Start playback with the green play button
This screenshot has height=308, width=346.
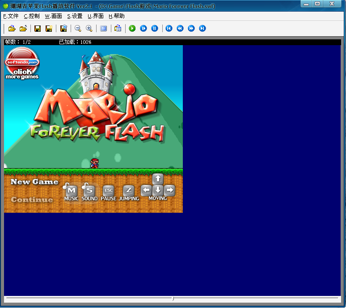[x=132, y=29]
